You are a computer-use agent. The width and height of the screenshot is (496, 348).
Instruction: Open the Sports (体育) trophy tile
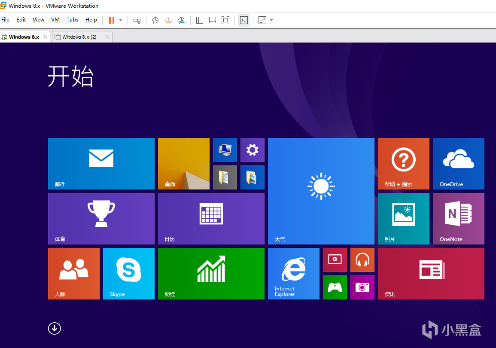[101, 219]
